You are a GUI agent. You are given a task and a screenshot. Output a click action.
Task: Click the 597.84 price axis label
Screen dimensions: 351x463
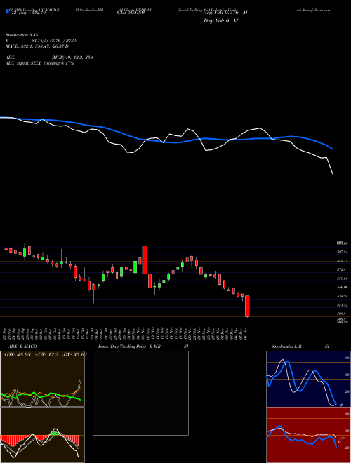pyautogui.click(x=342, y=252)
